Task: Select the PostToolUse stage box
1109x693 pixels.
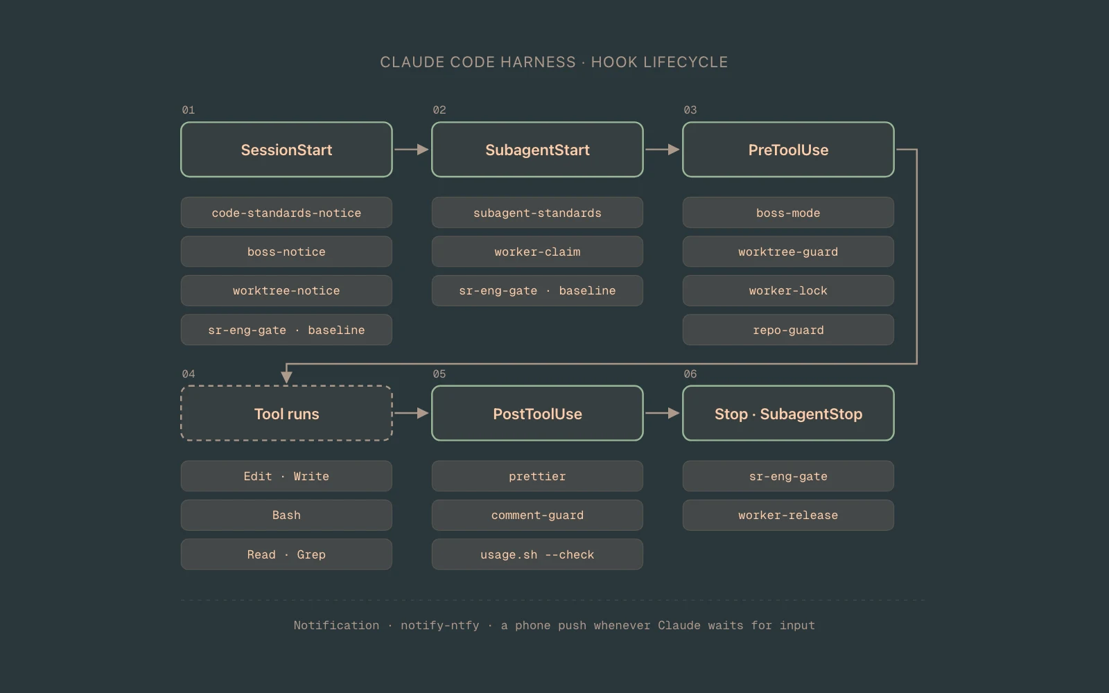Action: [x=537, y=414]
